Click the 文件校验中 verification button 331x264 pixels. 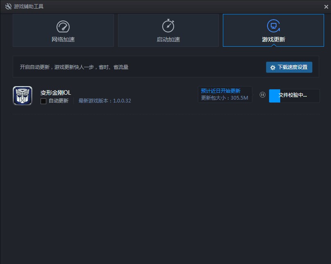(x=294, y=96)
